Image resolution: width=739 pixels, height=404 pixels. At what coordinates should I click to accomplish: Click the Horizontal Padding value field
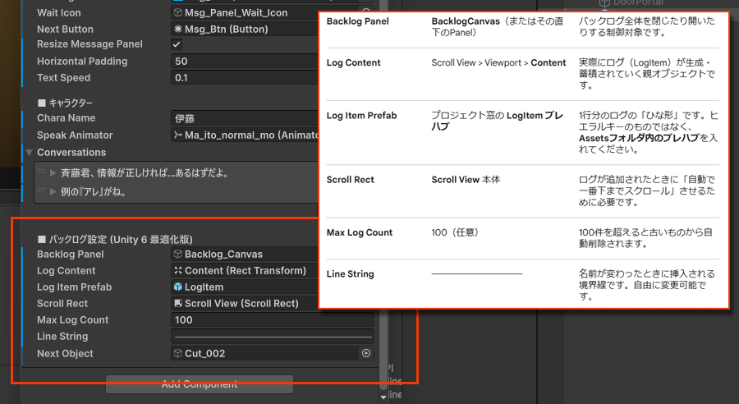(x=245, y=62)
